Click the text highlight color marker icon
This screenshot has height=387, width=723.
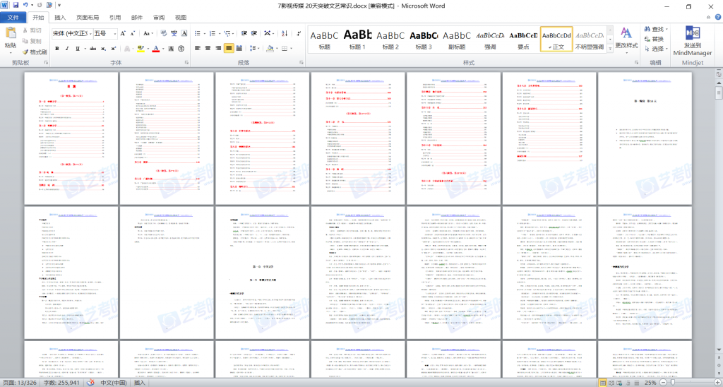141,49
